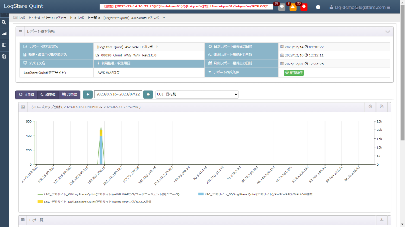
Task: Switch to weekly unit 週単位
Action: 48,95
